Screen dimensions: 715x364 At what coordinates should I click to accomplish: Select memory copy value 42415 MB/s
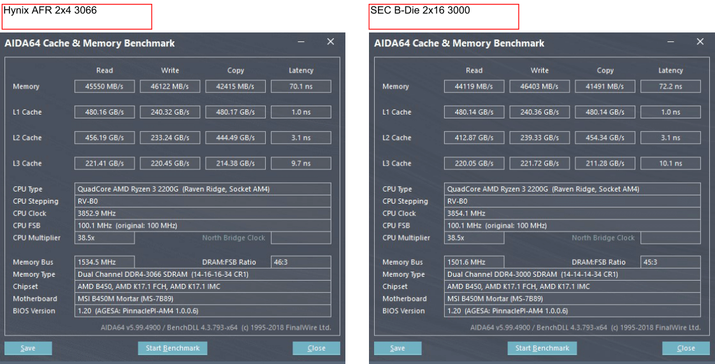pyautogui.click(x=235, y=87)
